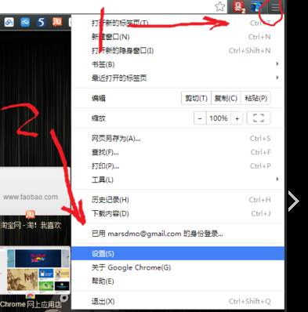
Task: Expand the 最近打开的标签页 submenu
Action: [178, 78]
